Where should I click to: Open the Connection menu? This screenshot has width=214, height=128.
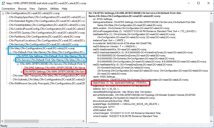pos(8,9)
